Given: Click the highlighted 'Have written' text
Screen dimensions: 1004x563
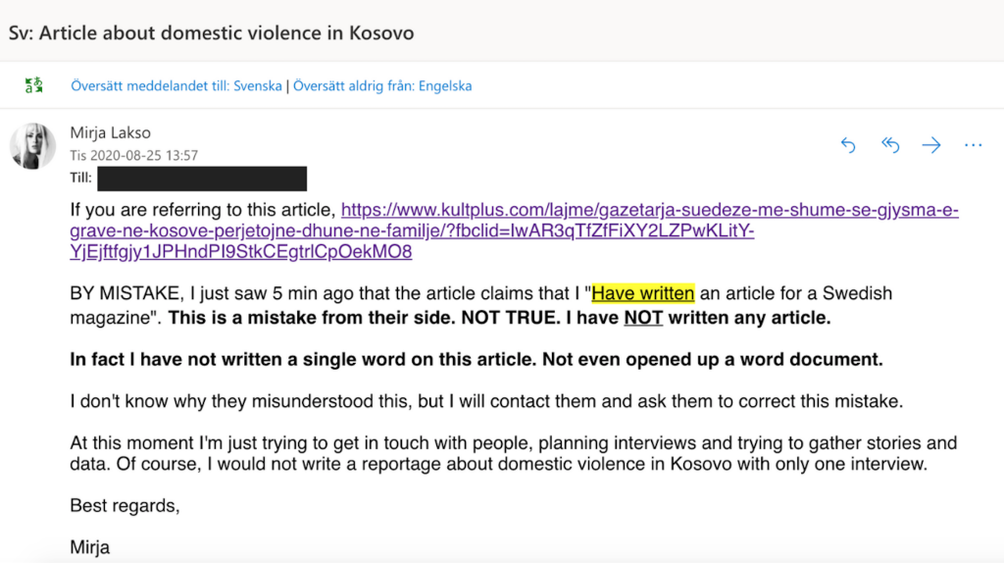Looking at the screenshot, I should pos(643,293).
